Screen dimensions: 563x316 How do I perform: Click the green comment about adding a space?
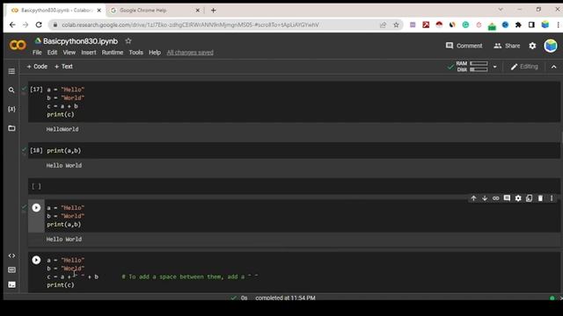pos(190,276)
